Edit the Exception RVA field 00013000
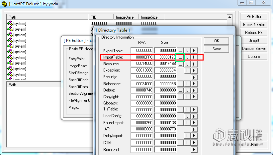273x155 pixels. (x=142, y=70)
